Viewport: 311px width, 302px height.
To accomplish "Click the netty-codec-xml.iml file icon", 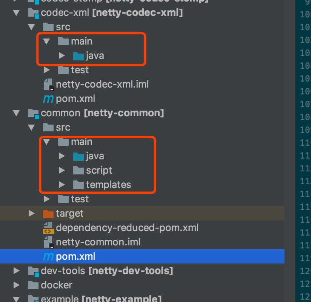I will click(x=48, y=85).
